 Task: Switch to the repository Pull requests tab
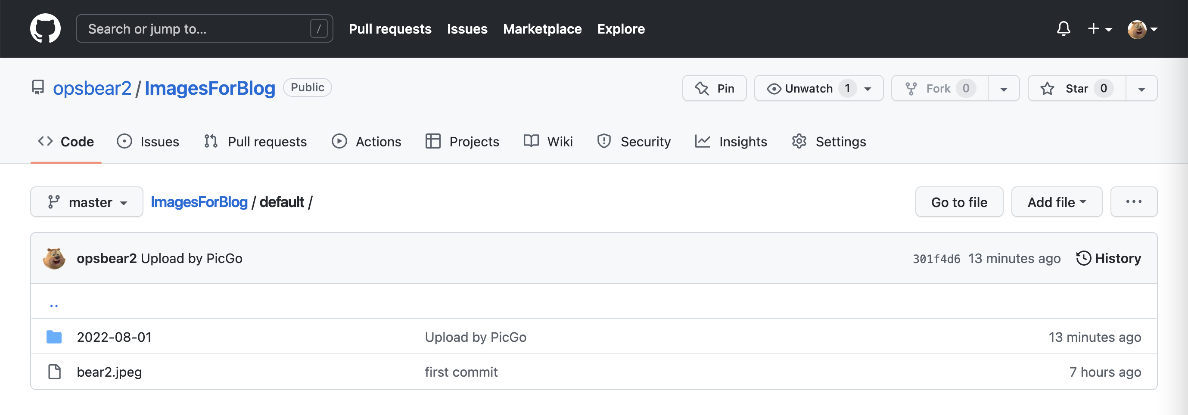coord(255,141)
